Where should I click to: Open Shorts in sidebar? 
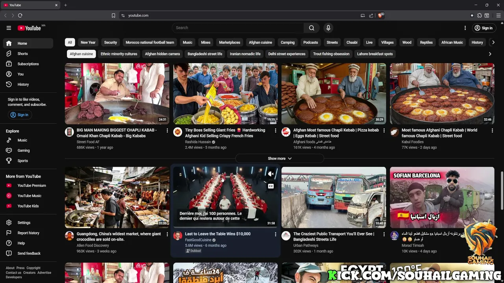coord(28,53)
